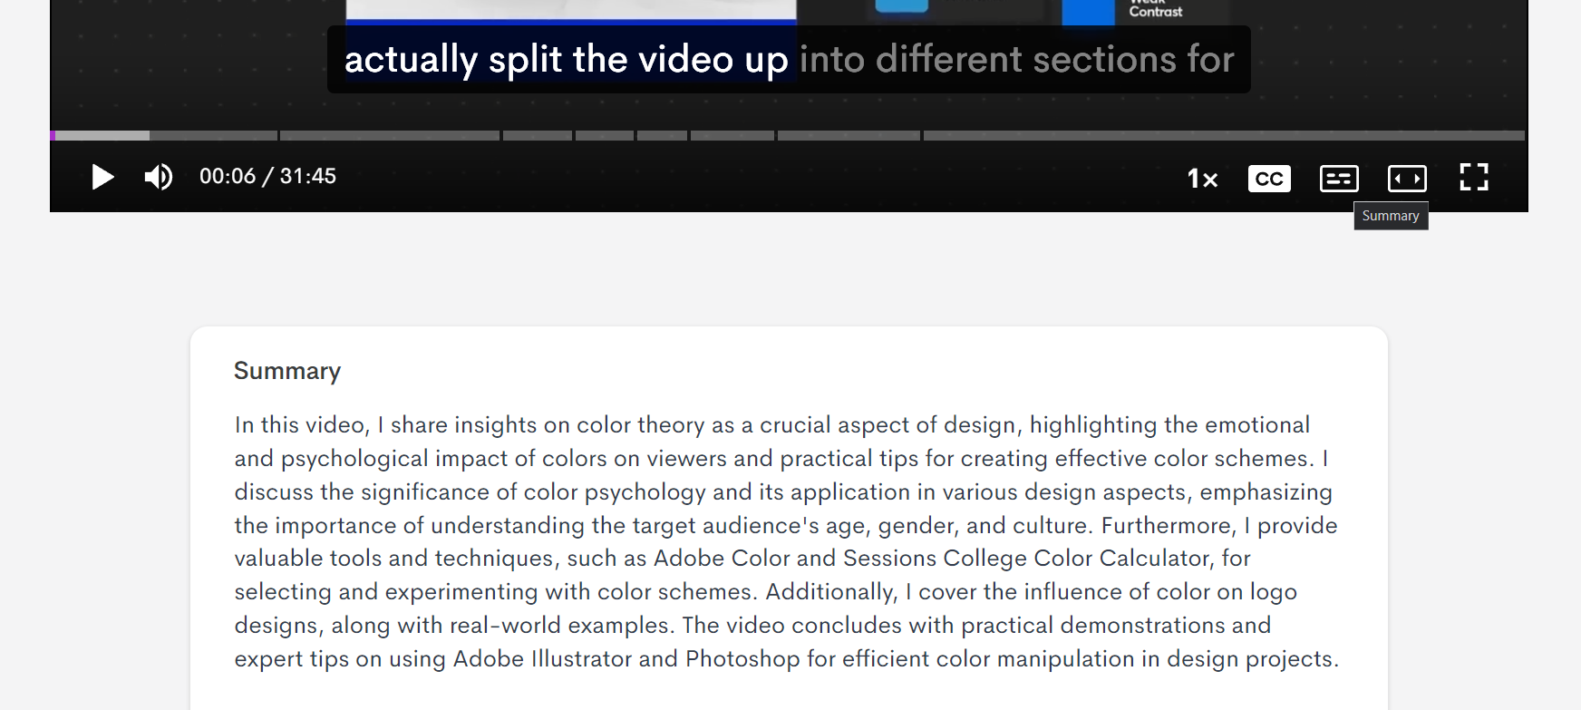Viewport: 1581px width, 710px height.
Task: Play the paused video
Action: pos(102,177)
